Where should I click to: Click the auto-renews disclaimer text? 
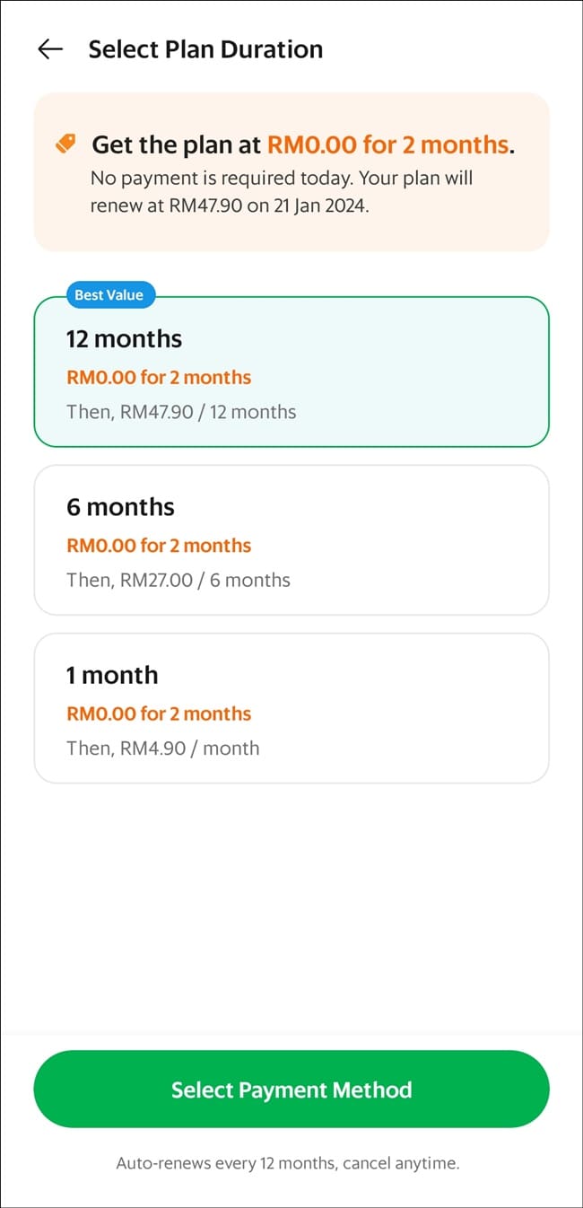coord(291,1162)
